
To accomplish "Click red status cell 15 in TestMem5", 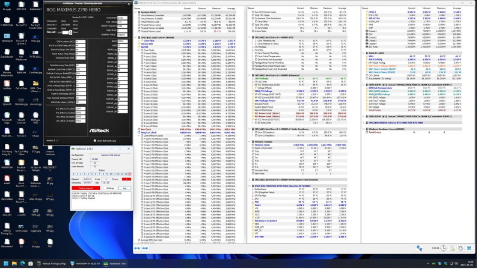I will (129, 174).
